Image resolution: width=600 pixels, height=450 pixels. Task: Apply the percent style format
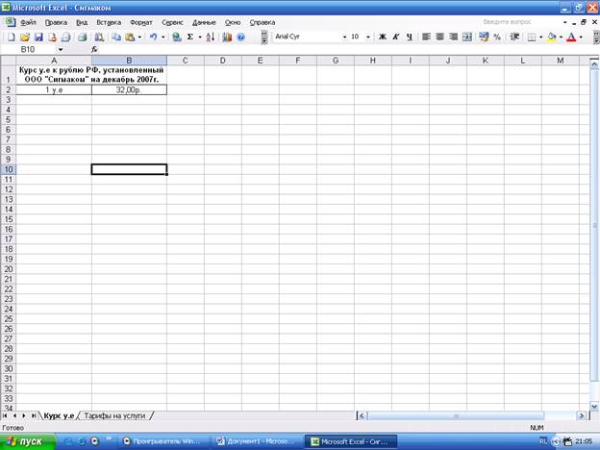tap(497, 37)
